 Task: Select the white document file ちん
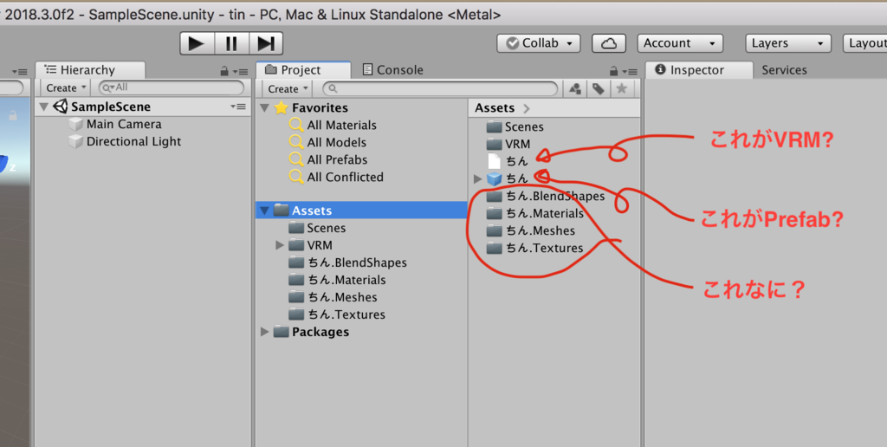point(507,161)
